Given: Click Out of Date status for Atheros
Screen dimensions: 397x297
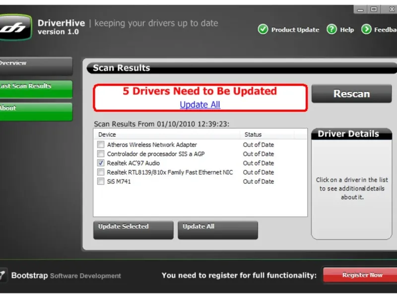Looking at the screenshot, I should (259, 145).
